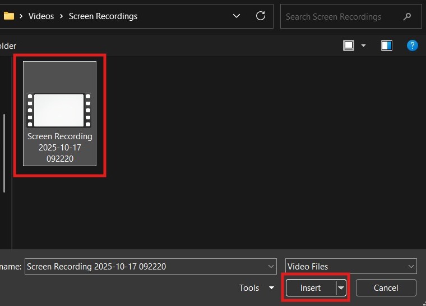
Task: Open the Help question mark icon
Action: 412,45
